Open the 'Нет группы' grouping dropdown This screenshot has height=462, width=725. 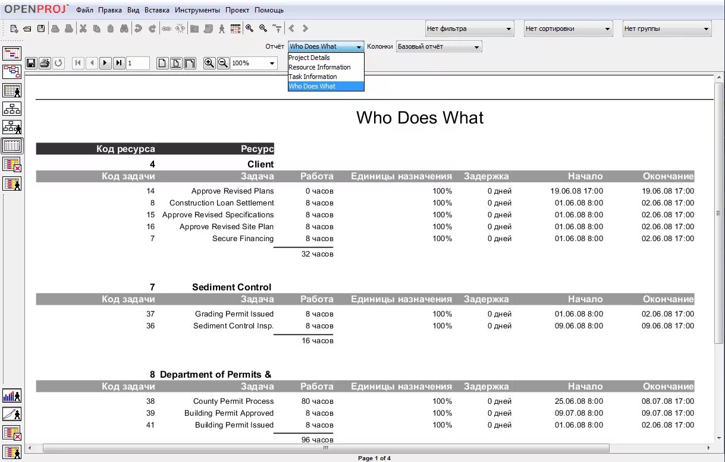click(x=667, y=29)
